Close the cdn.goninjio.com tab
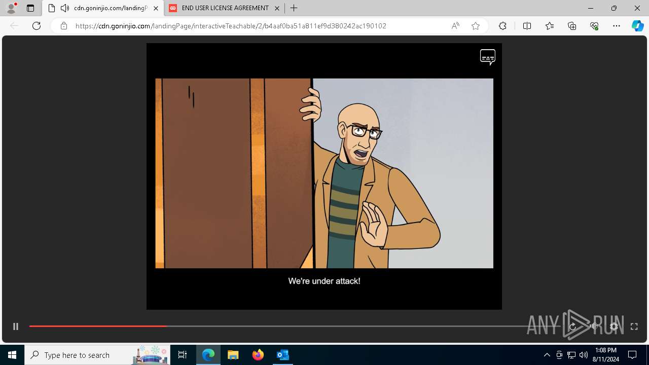649x365 pixels. [x=156, y=8]
